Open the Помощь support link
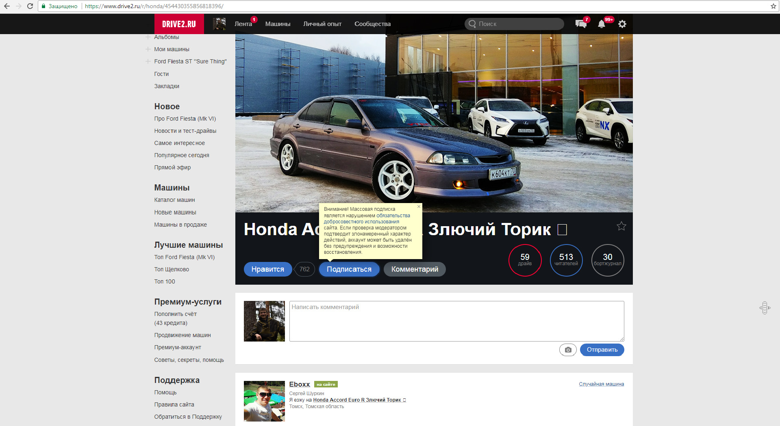Viewport: 780px width, 426px height. [165, 392]
